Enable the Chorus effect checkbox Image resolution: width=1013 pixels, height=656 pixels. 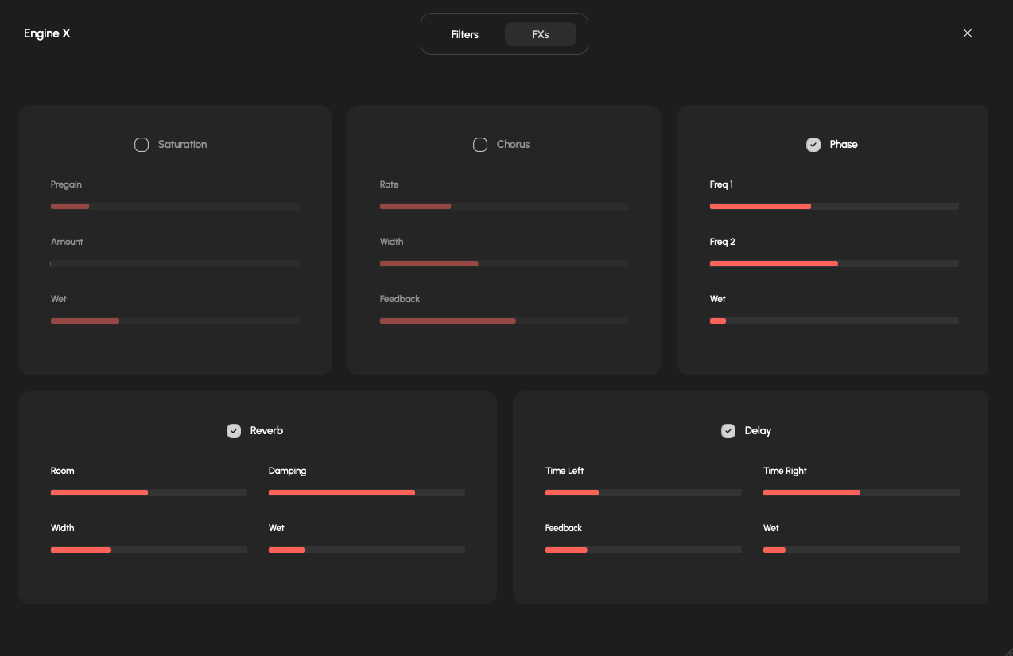[x=480, y=145]
